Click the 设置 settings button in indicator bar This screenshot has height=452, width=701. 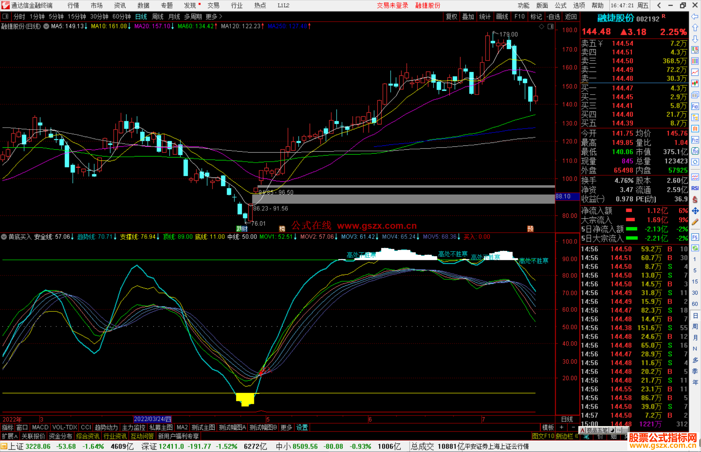302,427
